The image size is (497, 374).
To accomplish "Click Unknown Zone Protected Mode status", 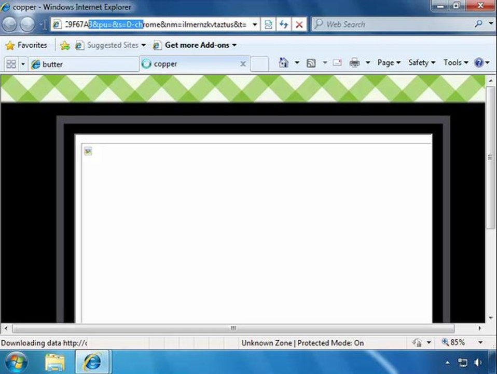I will (x=302, y=343).
